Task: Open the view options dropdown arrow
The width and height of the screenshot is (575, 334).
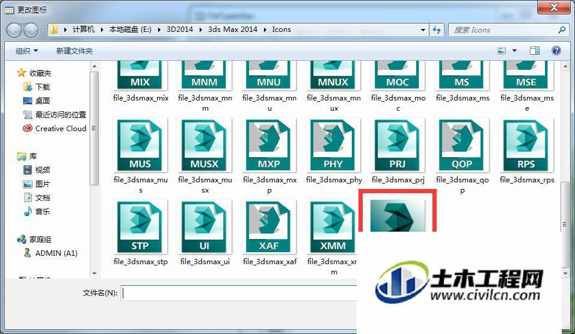Action: [514, 51]
